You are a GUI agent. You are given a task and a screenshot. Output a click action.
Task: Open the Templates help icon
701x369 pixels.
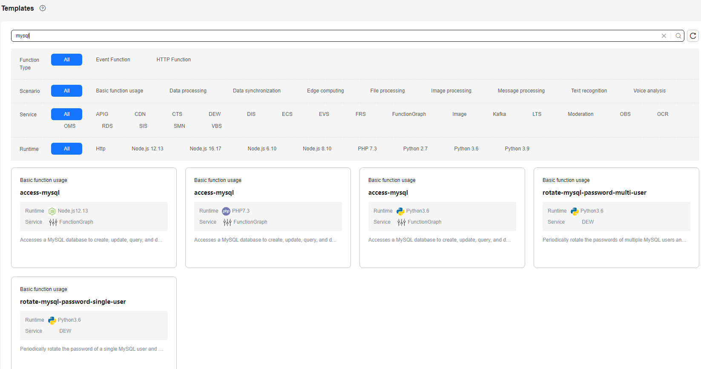tap(43, 8)
